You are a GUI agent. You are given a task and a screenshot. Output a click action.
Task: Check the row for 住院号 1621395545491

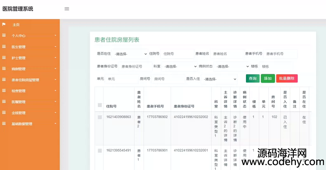point(99,151)
